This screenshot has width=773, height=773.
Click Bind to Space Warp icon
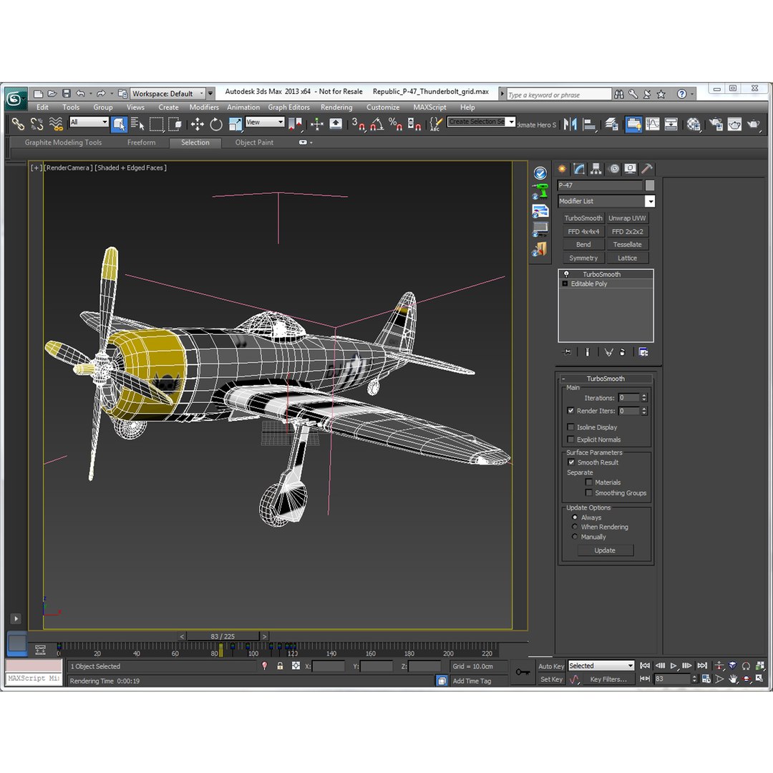[57, 125]
